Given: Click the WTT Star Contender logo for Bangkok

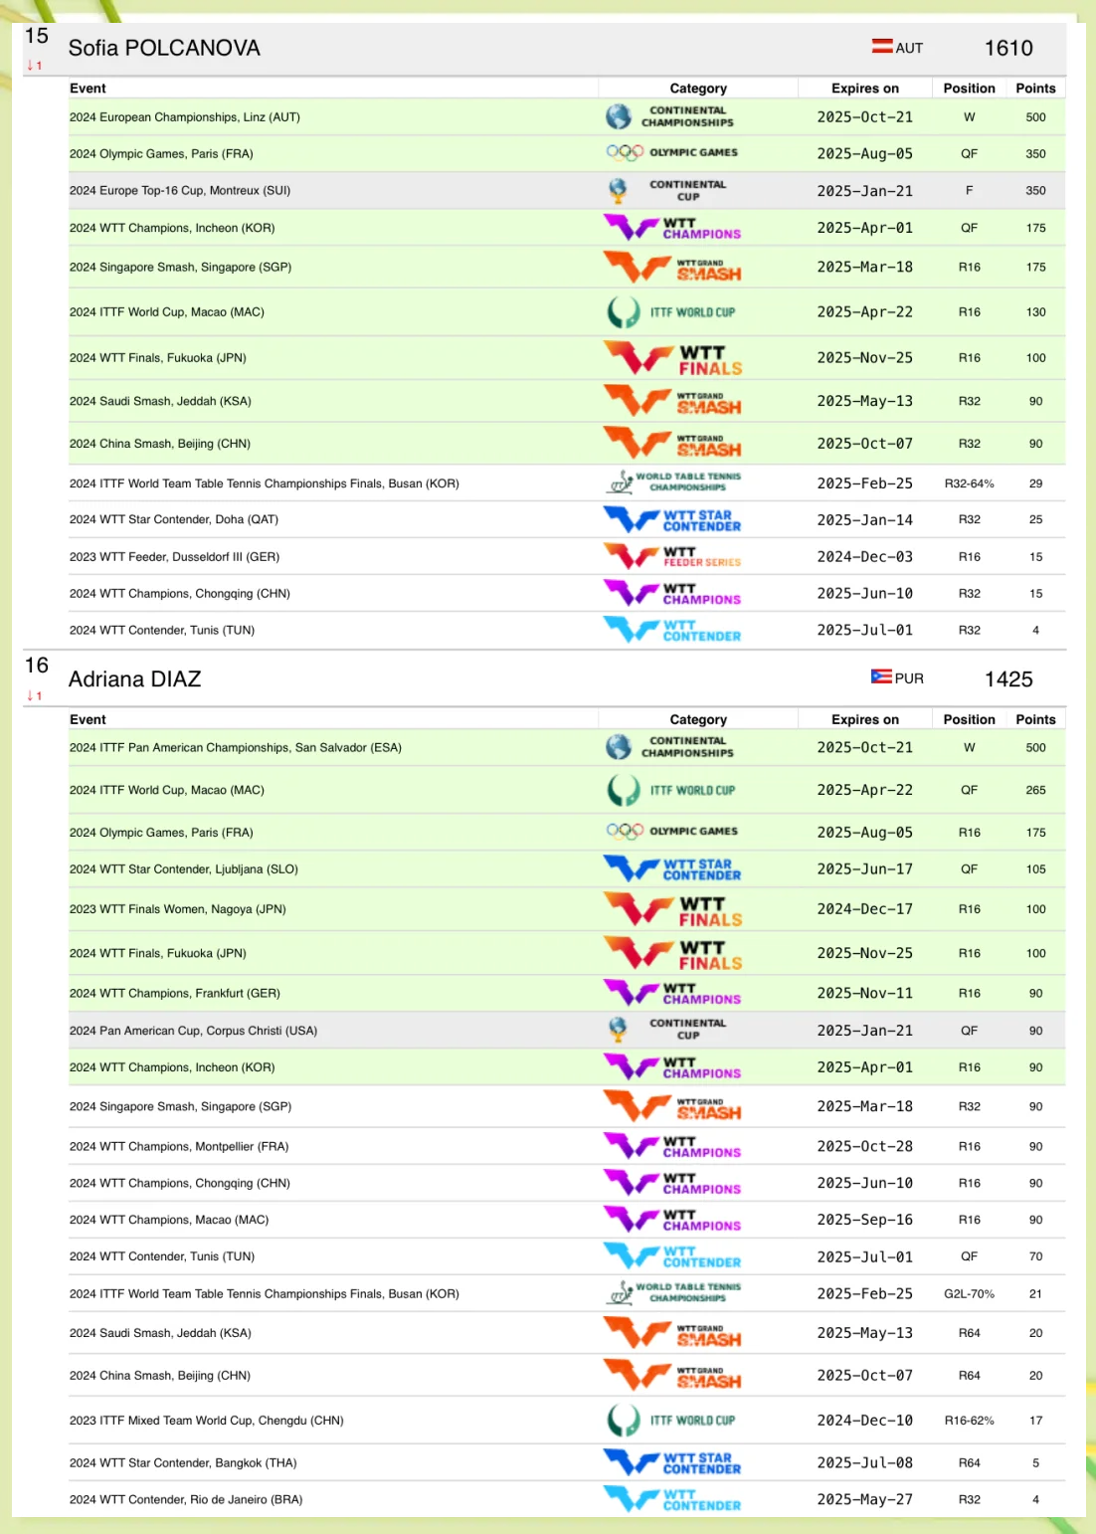Looking at the screenshot, I should coord(672,1462).
